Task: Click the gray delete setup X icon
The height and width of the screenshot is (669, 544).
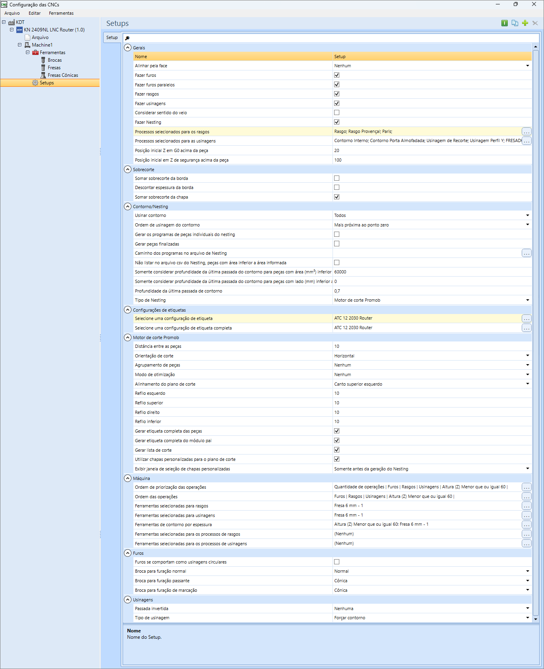Action: coord(535,23)
